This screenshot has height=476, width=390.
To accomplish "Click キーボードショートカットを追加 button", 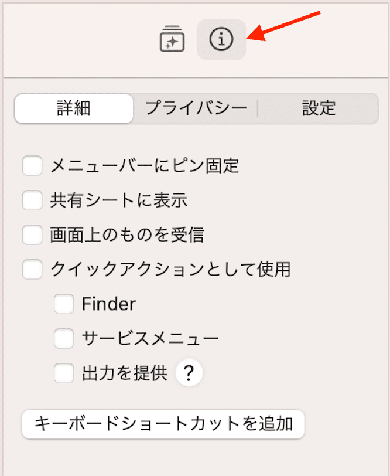I will click(x=163, y=424).
